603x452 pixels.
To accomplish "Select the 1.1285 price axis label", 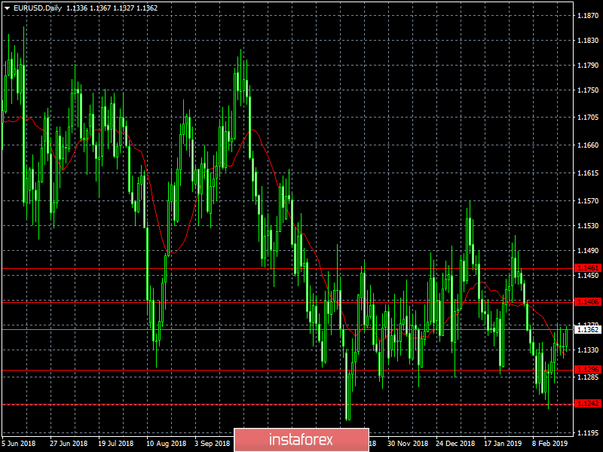I will point(588,377).
